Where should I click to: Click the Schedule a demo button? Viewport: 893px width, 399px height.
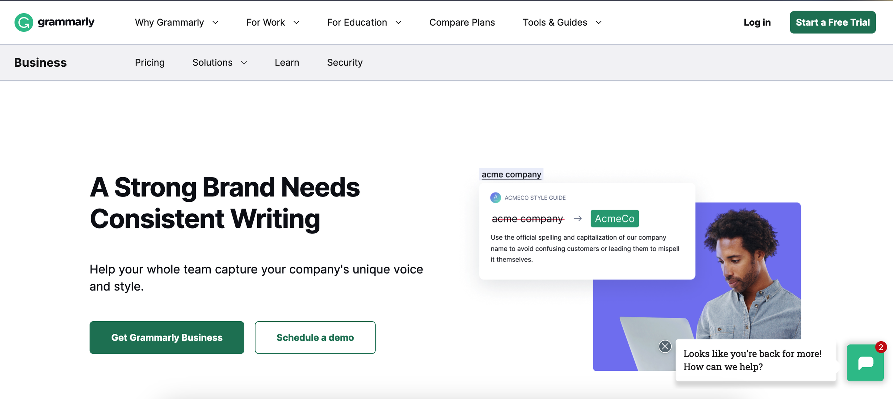coord(315,337)
